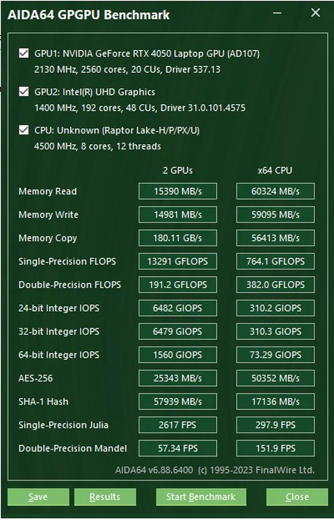Click Start Benchmark
The width and height of the screenshot is (334, 520).
[201, 497]
